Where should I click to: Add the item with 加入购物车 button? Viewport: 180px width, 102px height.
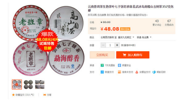point(133,55)
